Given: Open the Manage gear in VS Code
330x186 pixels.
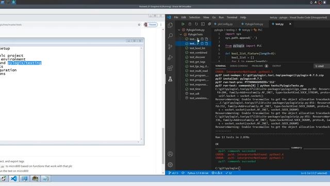Looking at the screenshot, I should point(170,165).
